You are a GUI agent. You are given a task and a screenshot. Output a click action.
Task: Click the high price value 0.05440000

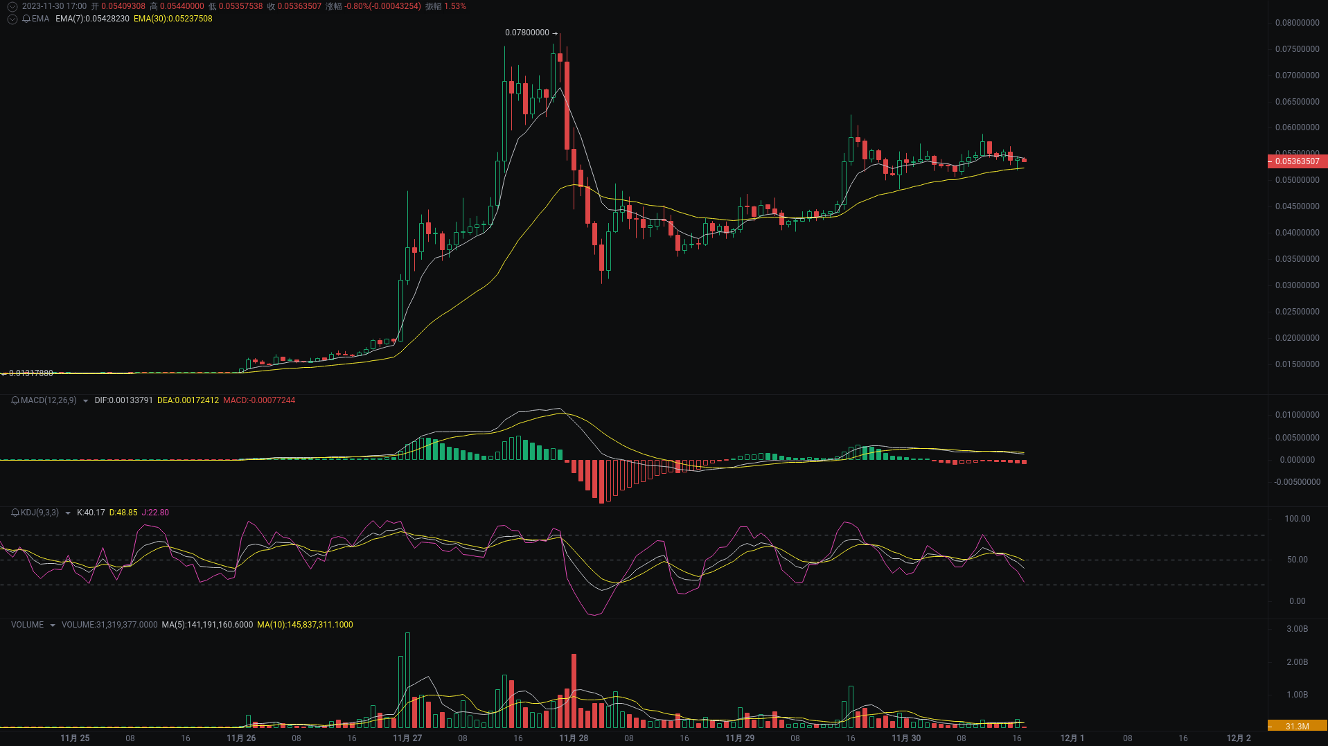tap(182, 6)
